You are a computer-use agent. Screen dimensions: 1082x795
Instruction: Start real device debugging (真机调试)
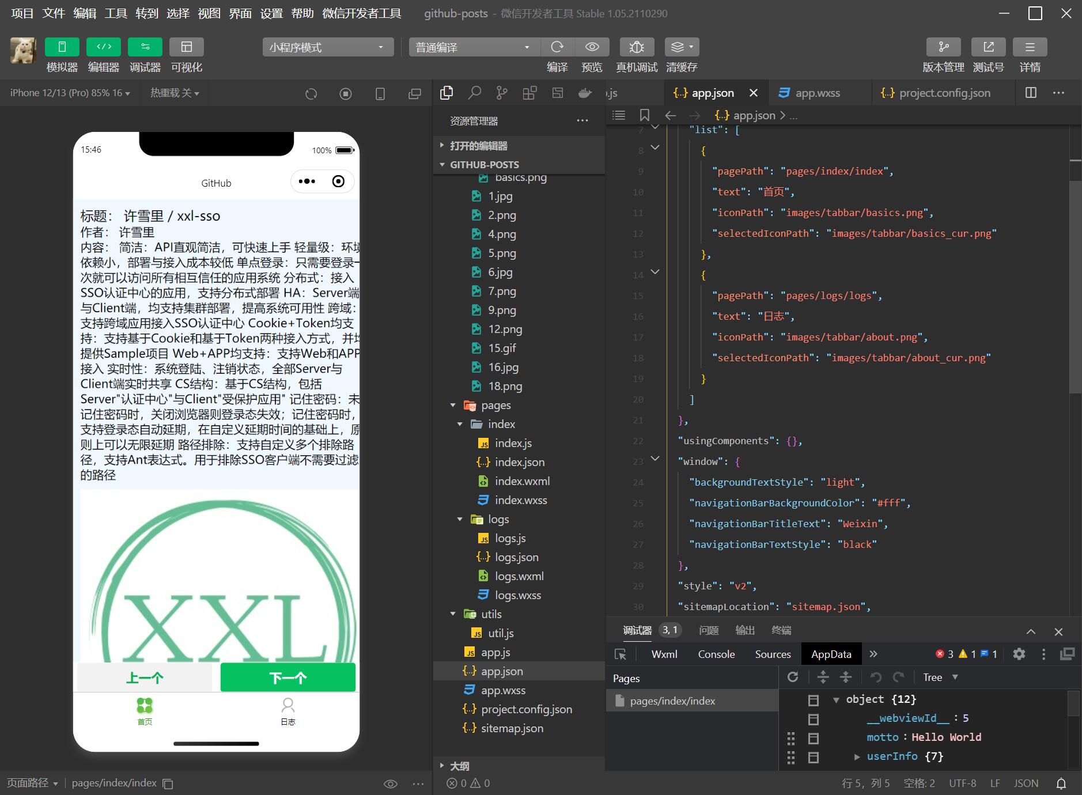[637, 47]
